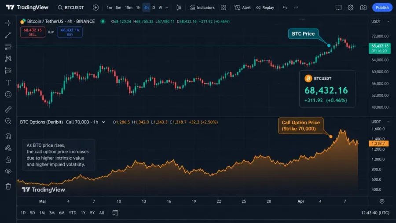Set range to 5Y
This screenshot has height=223, width=396.
(92, 213)
